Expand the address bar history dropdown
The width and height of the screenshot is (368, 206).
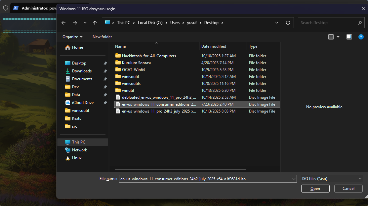(277, 23)
